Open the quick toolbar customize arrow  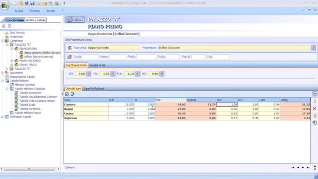(x=64, y=3)
